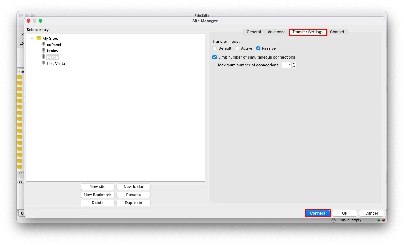Select the brainy site entry
Image resolution: width=404 pixels, height=245 pixels.
coord(52,51)
